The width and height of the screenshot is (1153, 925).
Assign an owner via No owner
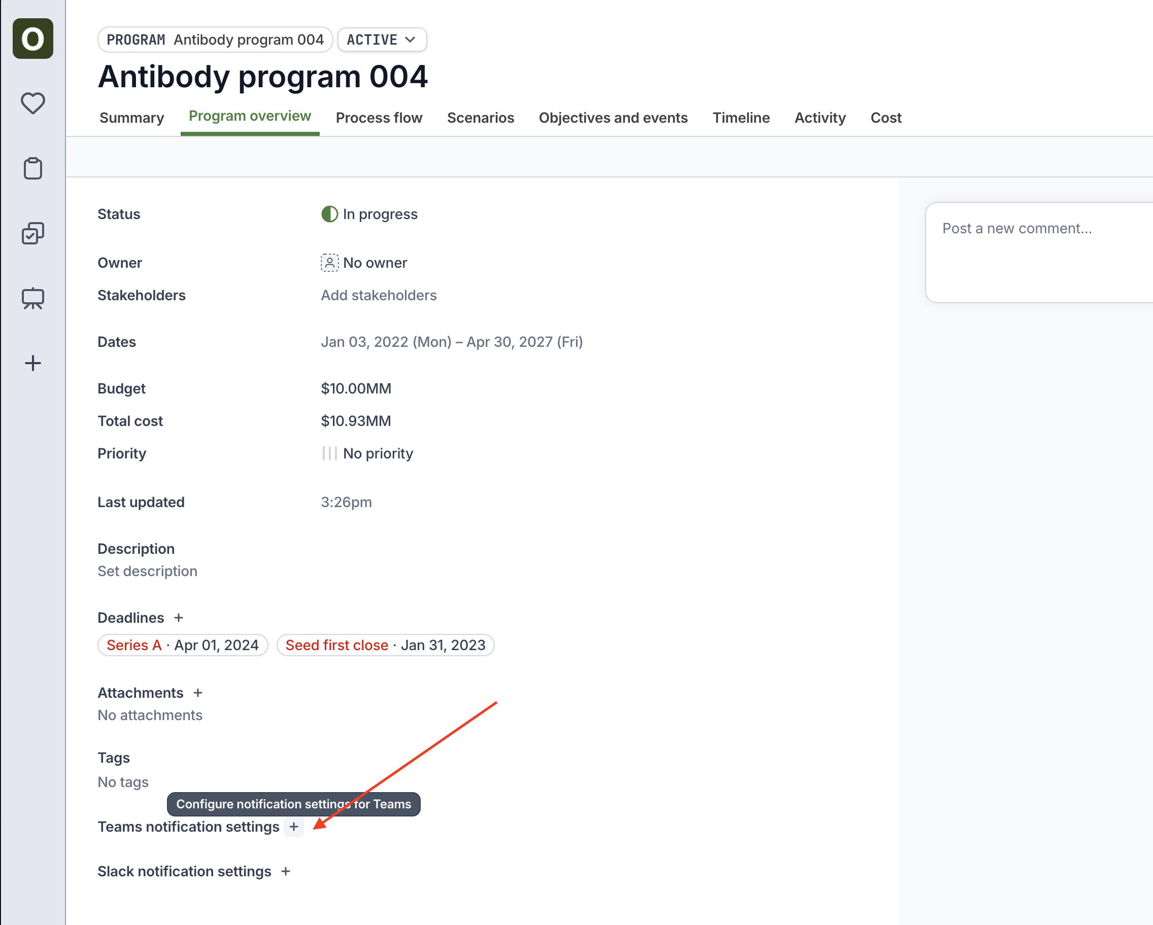(x=364, y=263)
